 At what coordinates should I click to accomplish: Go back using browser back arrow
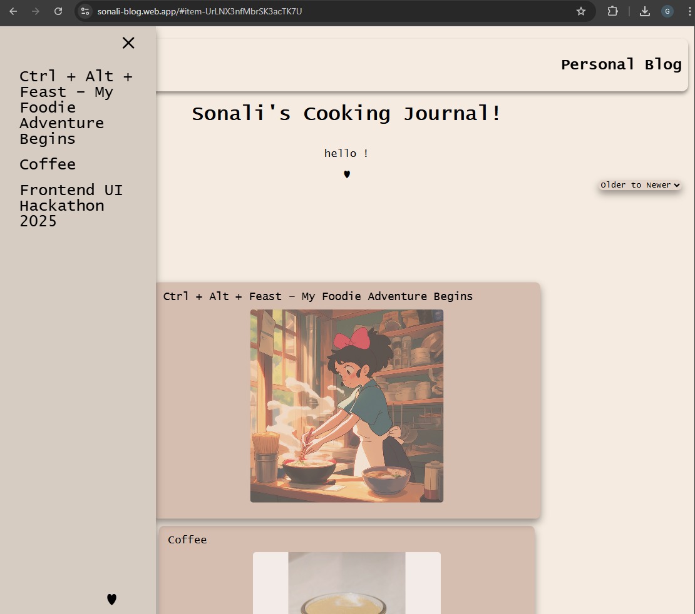pyautogui.click(x=13, y=11)
